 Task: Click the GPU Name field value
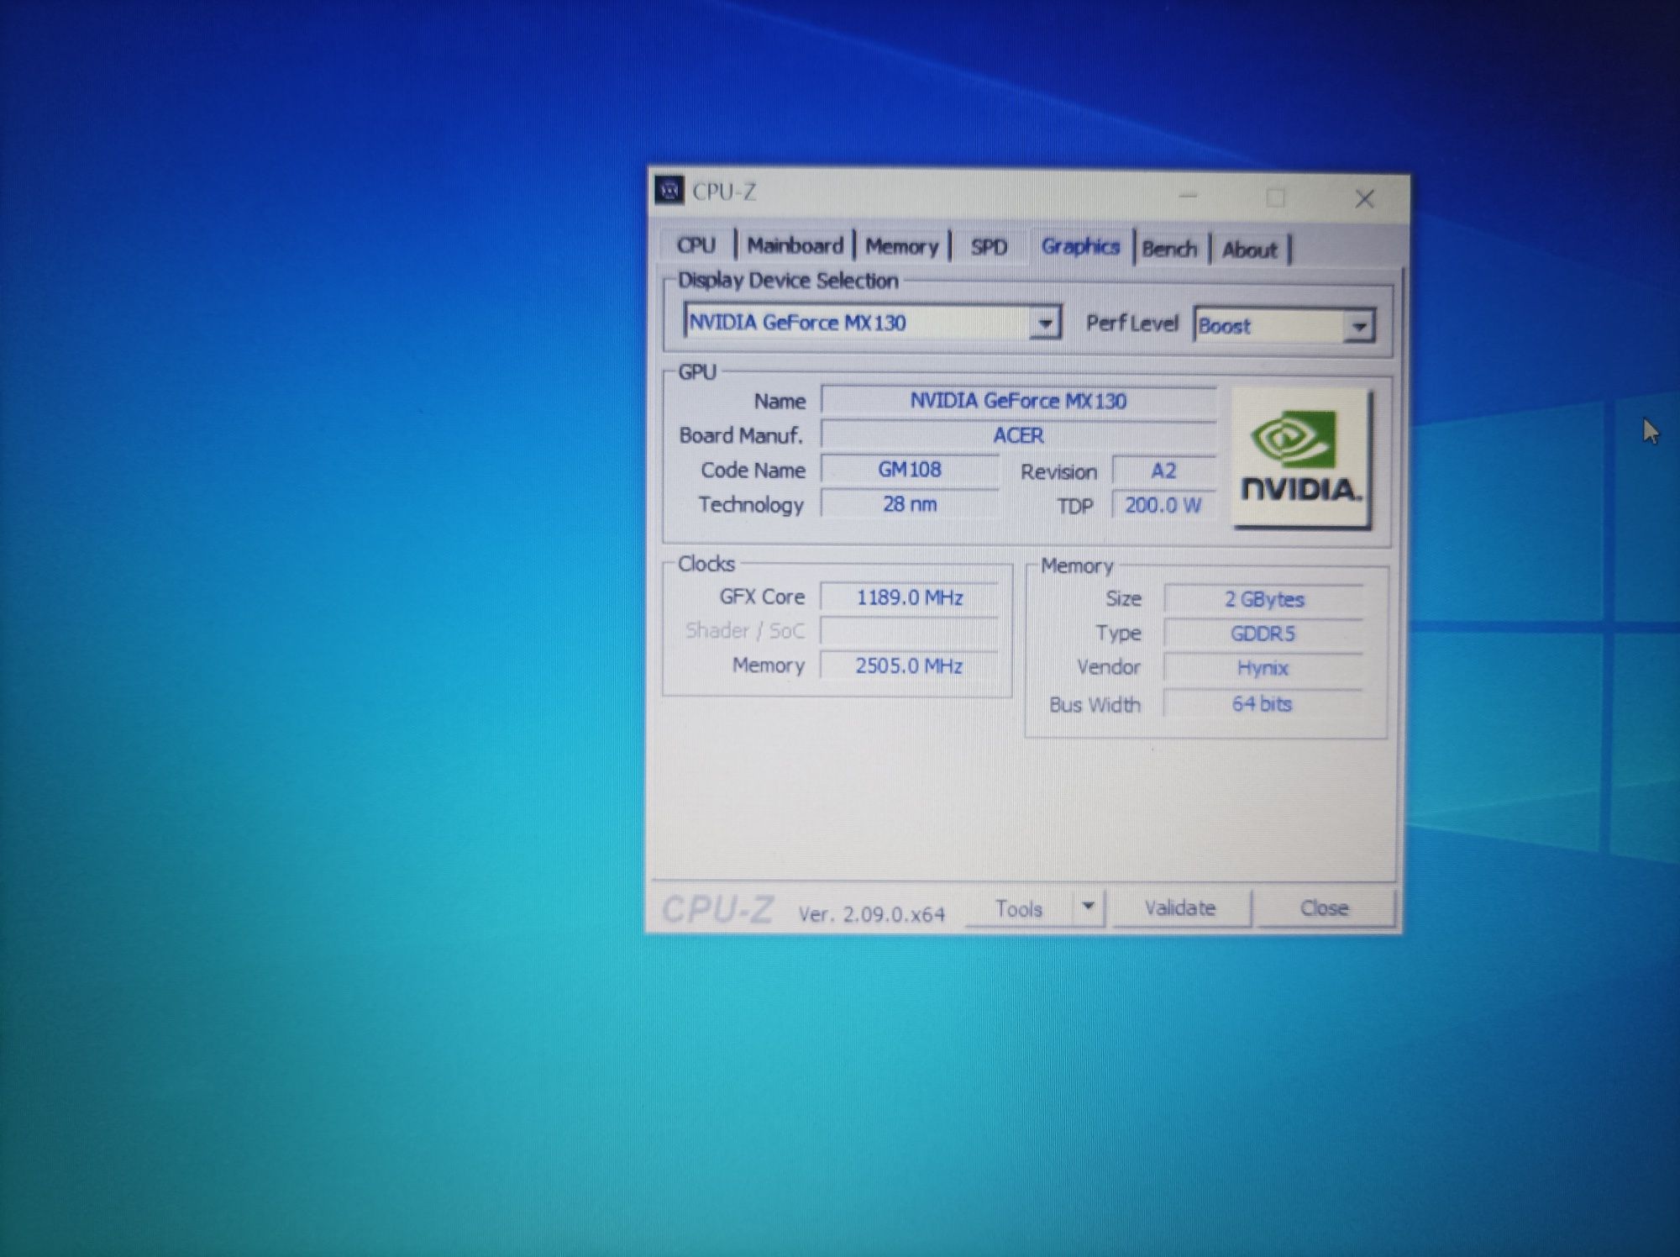coord(1018,401)
